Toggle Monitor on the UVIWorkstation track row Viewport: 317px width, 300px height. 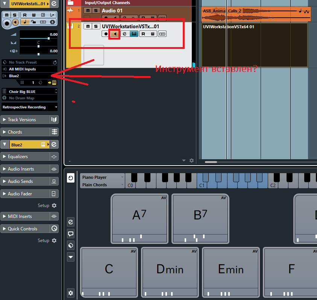click(x=114, y=34)
